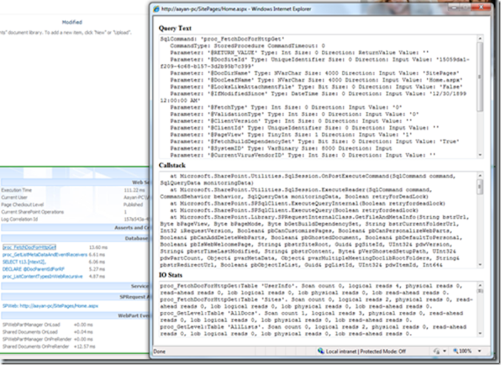Click the Internet Explorer title bar icon
This screenshot has height=365, width=501.
pyautogui.click(x=156, y=9)
